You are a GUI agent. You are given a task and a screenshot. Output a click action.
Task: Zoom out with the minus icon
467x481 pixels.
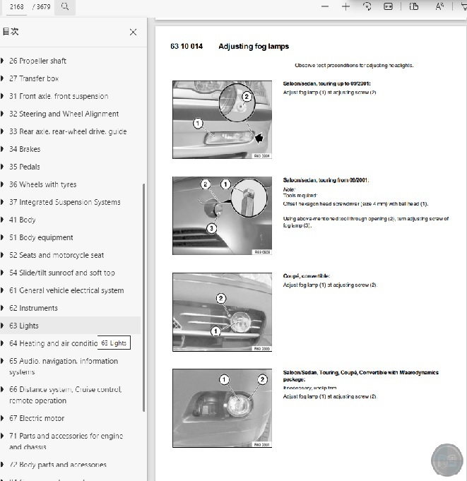point(325,7)
